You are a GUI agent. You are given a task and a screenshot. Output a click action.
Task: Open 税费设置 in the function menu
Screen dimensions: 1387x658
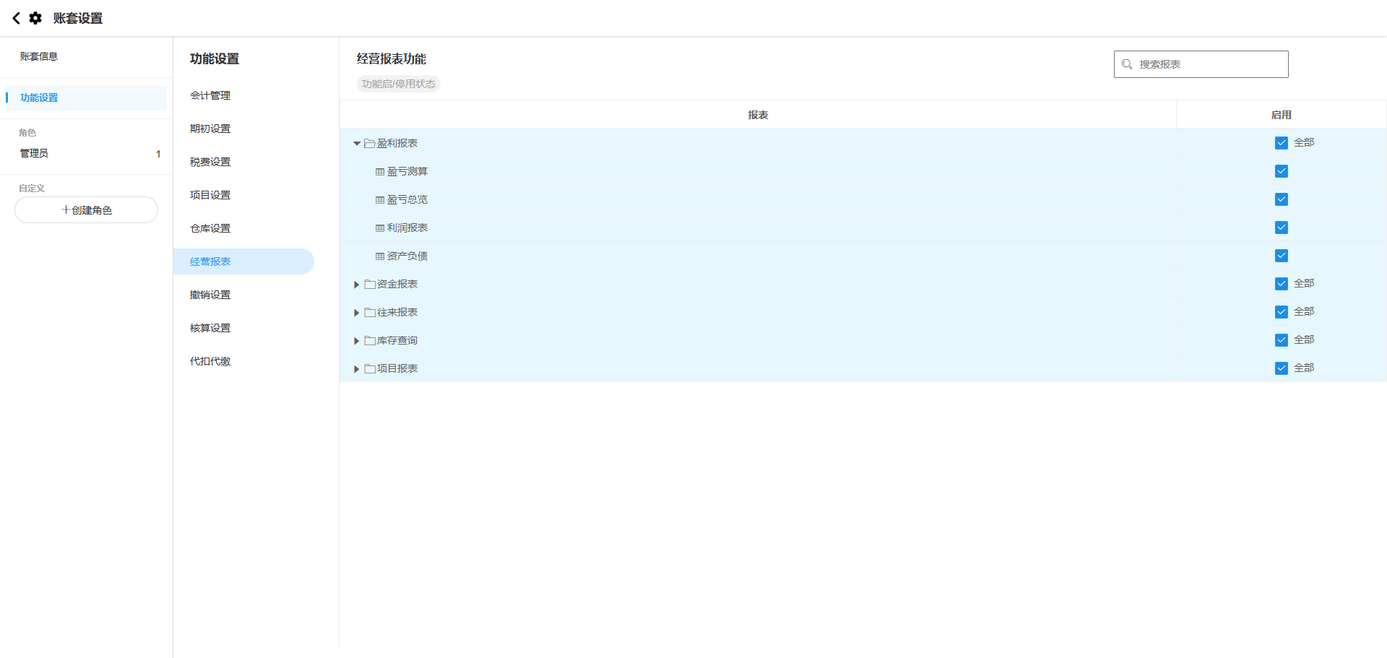[210, 162]
